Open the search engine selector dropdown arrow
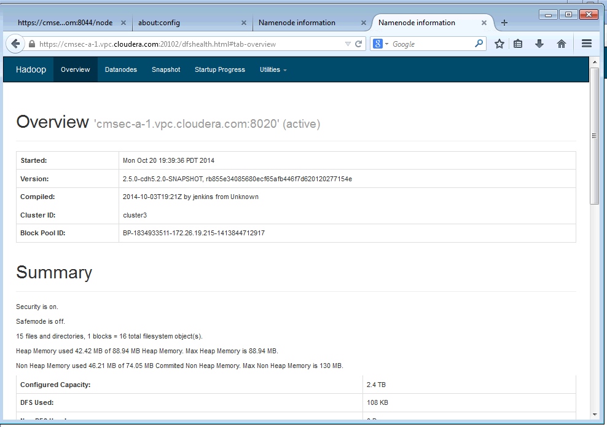The height and width of the screenshot is (427, 607). pyautogui.click(x=386, y=44)
